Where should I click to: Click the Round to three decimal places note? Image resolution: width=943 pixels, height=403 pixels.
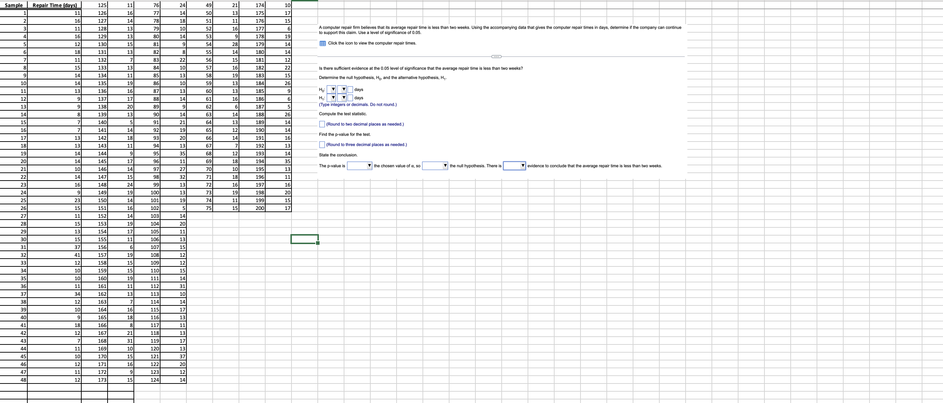click(366, 144)
